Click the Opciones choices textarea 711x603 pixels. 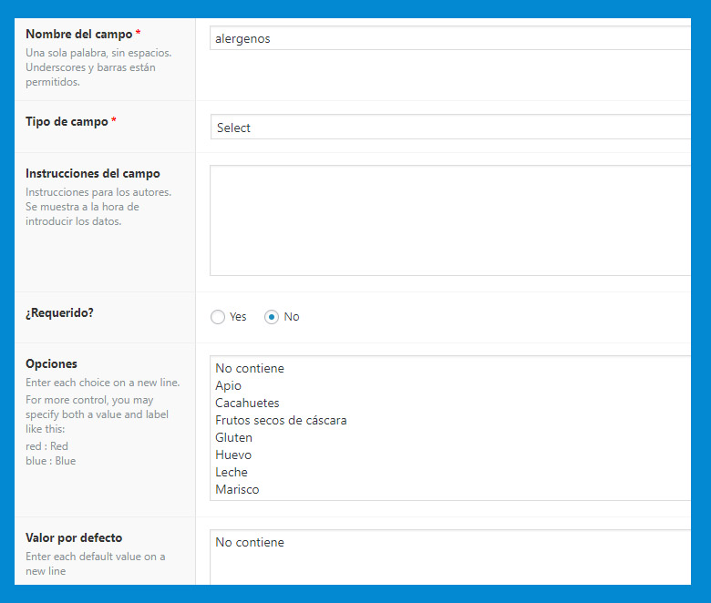[x=450, y=428]
